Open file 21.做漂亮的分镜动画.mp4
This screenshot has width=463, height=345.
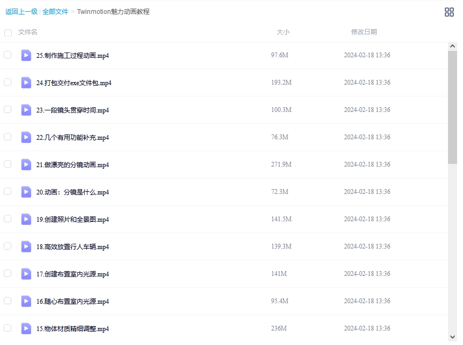[x=73, y=164]
